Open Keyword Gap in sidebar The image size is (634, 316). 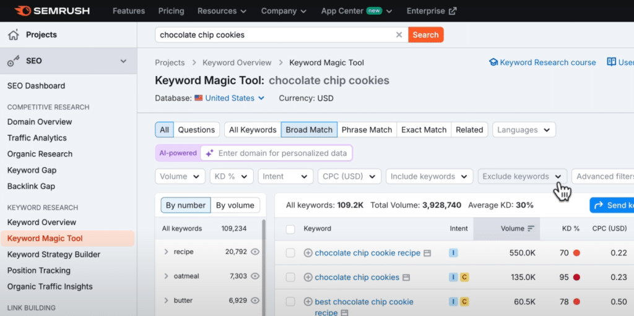(x=32, y=170)
